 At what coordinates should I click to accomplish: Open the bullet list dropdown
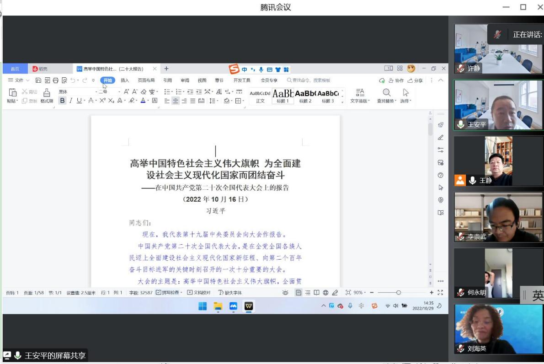coord(172,91)
